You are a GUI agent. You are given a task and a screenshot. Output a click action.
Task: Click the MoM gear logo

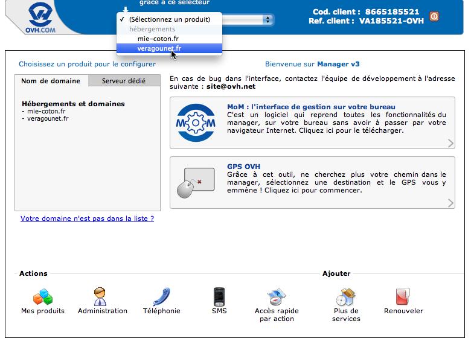[x=196, y=123]
